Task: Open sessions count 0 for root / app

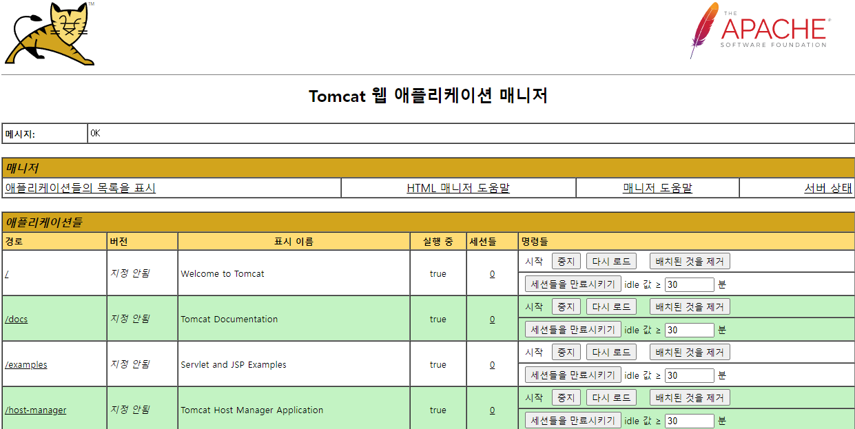Action: click(492, 273)
